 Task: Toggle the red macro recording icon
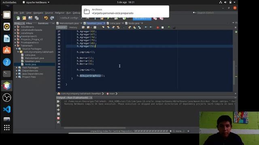[x=157, y=27]
